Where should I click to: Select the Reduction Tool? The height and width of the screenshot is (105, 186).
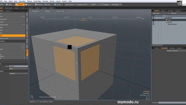click(12, 38)
